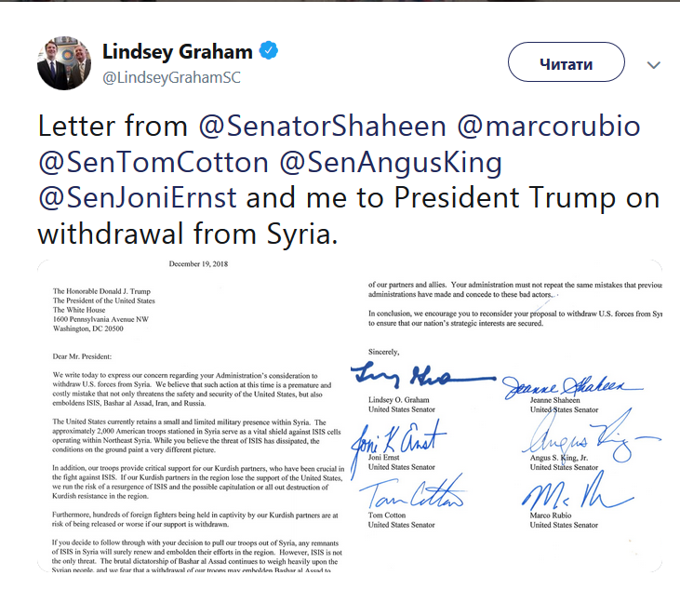Viewport: 680px width, 589px height.
Task: Expand the tweet options chevron menu
Action: click(x=653, y=65)
